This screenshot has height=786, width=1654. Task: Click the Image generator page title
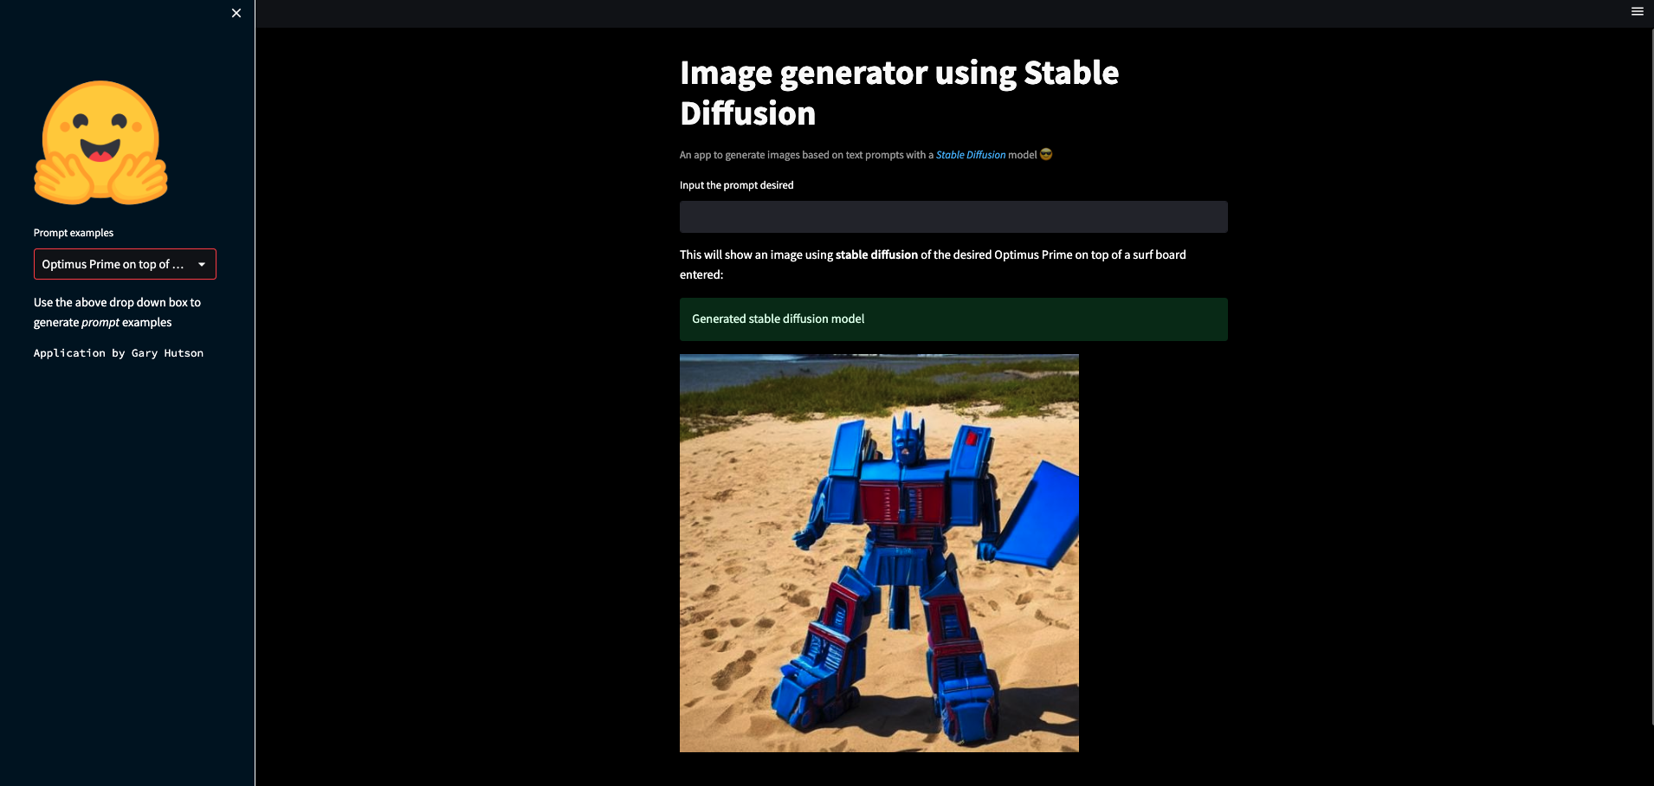(x=899, y=92)
